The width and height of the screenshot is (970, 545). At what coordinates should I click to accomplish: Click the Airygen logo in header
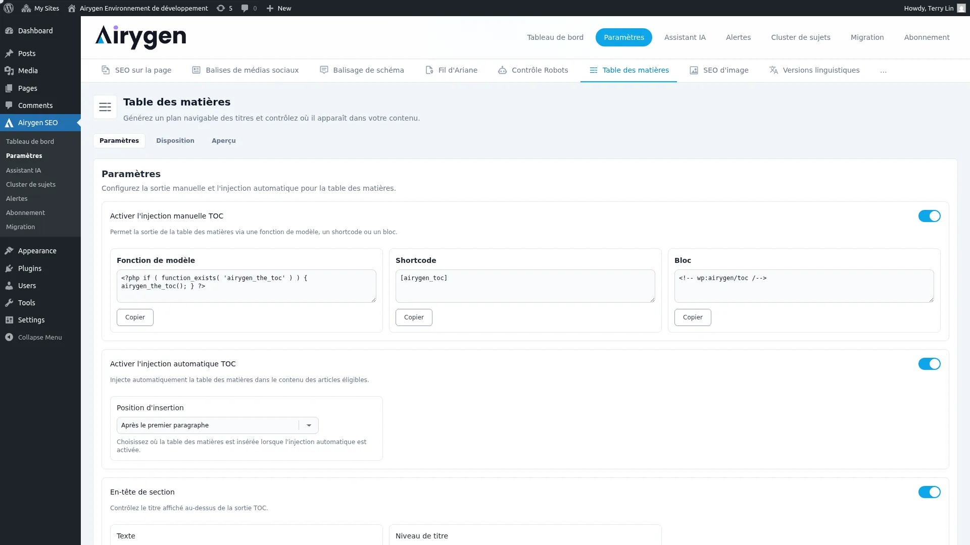140,37
